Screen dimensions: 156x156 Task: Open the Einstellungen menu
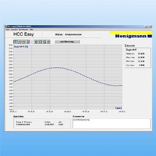(x=23, y=30)
